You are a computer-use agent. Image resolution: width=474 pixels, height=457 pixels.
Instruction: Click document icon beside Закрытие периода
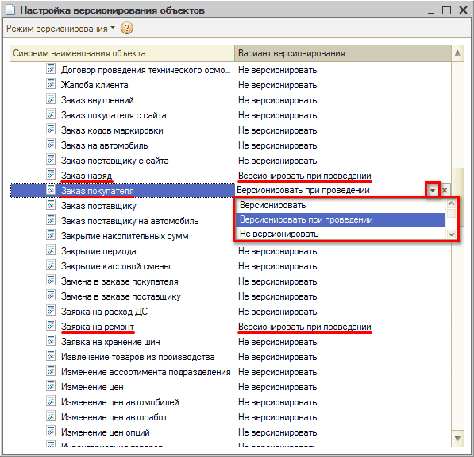(51, 250)
